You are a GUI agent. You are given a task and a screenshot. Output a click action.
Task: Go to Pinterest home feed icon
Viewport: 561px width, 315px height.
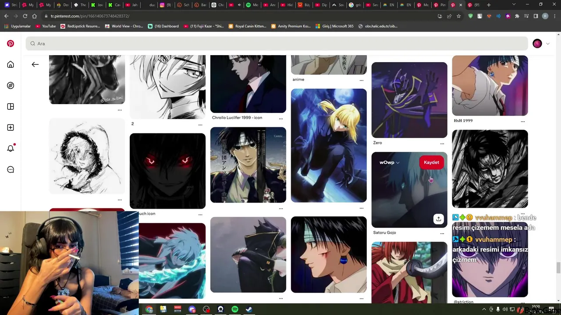pos(11,65)
